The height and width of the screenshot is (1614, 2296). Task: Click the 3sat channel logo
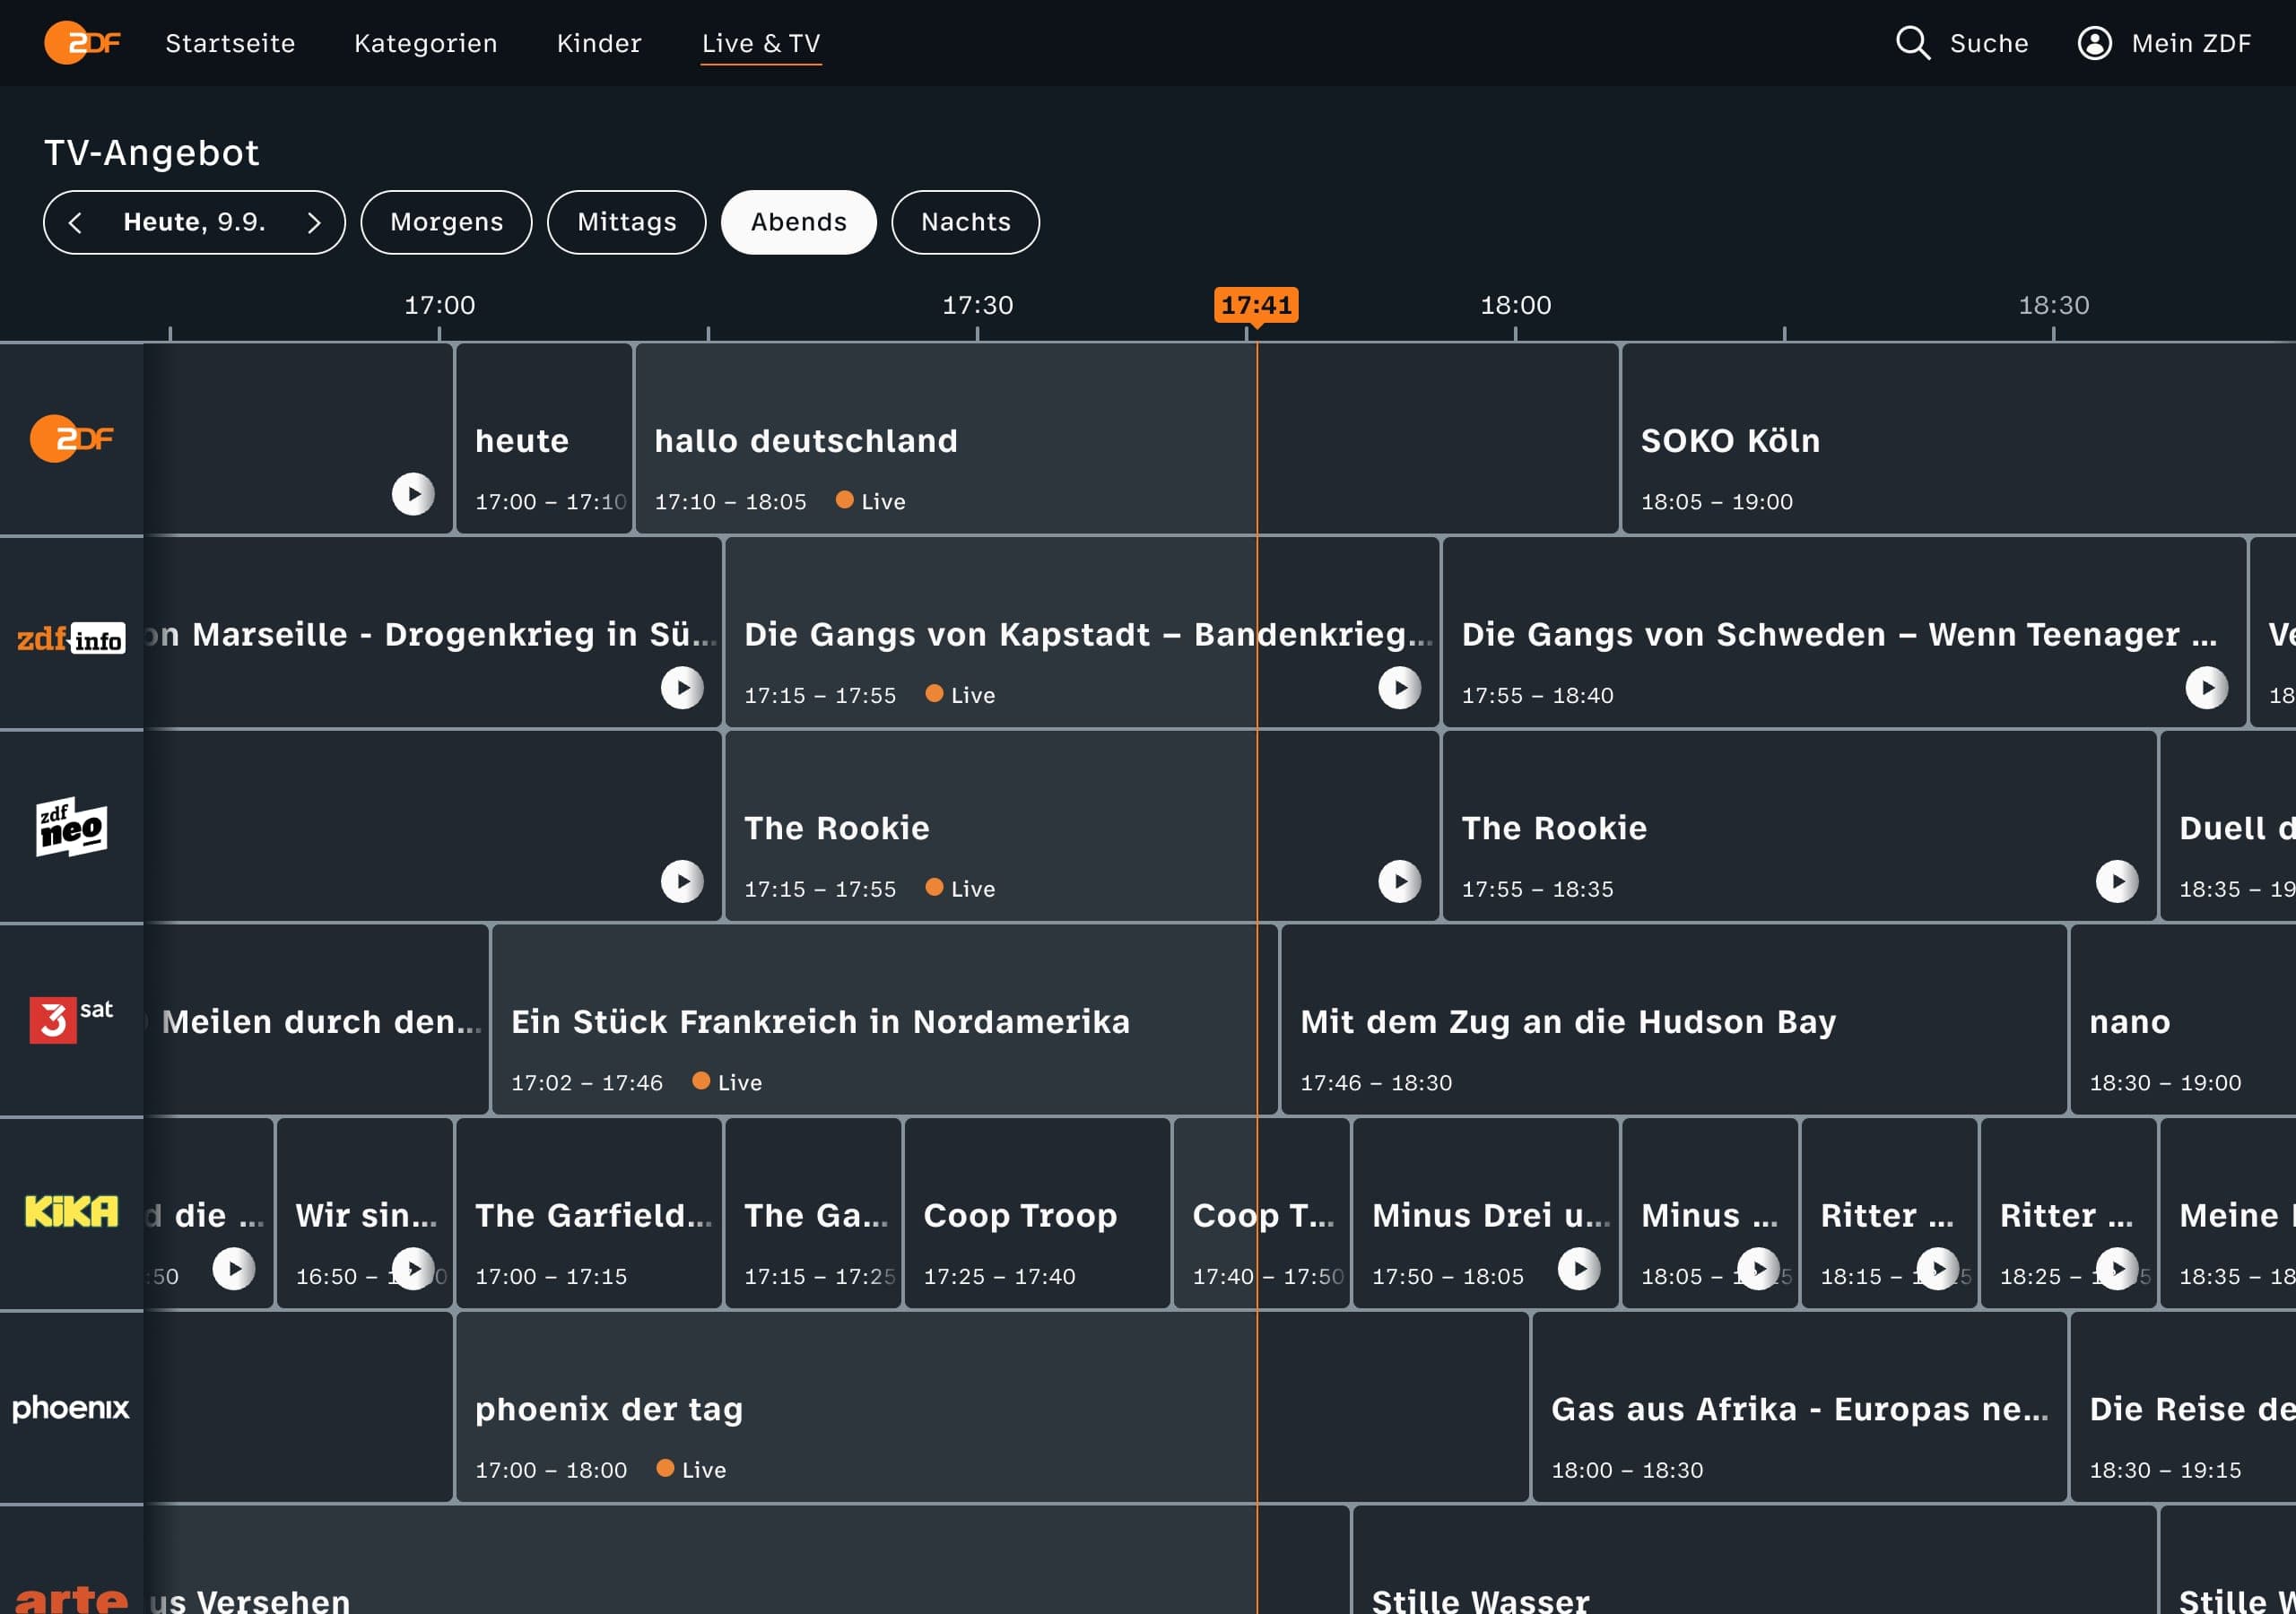pyautogui.click(x=70, y=1020)
